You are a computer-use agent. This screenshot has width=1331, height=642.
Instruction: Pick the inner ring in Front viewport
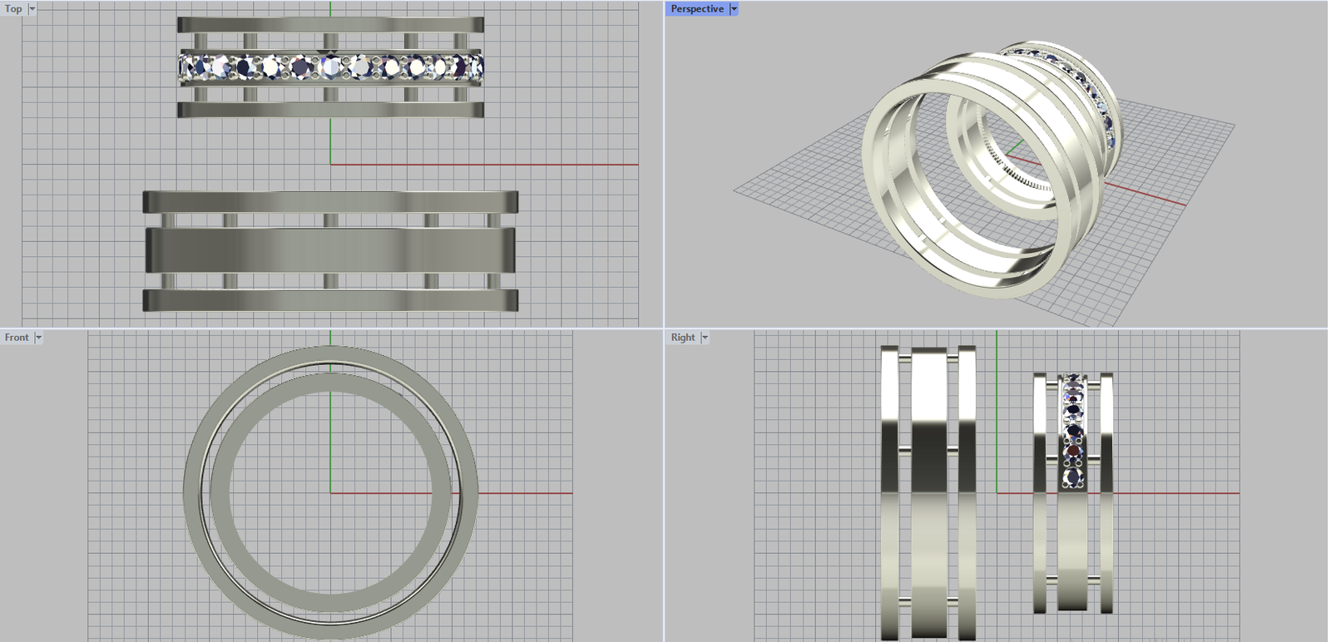219,493
